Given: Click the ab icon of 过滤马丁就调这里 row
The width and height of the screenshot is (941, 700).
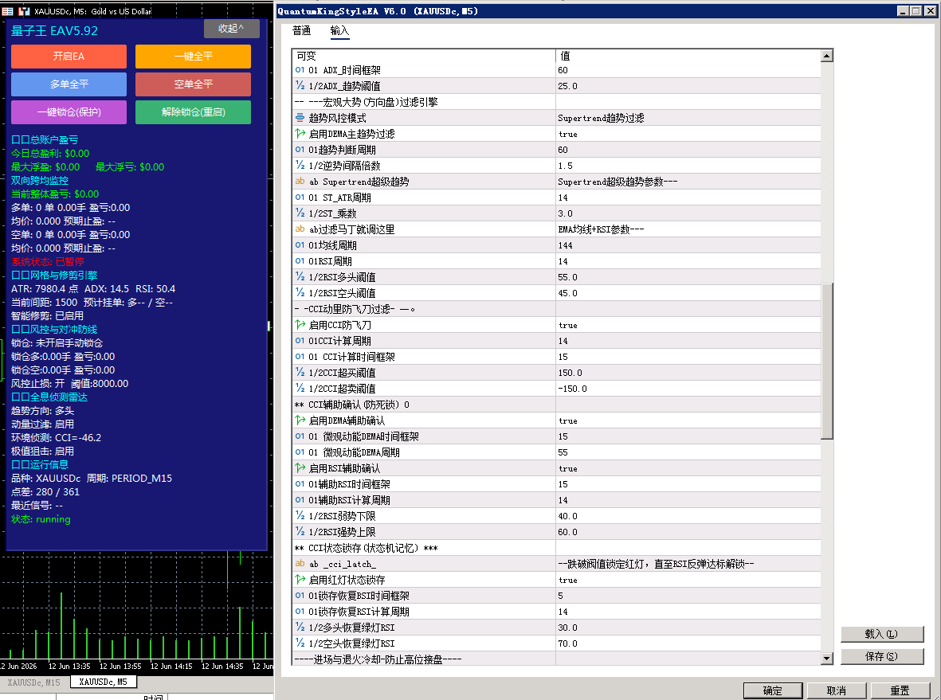Looking at the screenshot, I should pyautogui.click(x=300, y=229).
